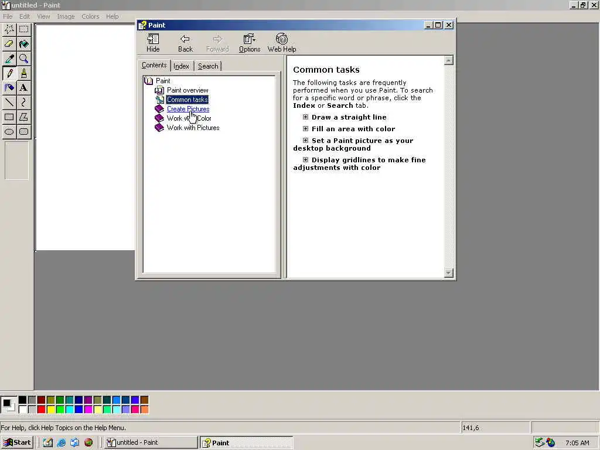The width and height of the screenshot is (600, 450).
Task: Expand 'Set a Paint picture as desktop background'
Action: tap(305, 141)
